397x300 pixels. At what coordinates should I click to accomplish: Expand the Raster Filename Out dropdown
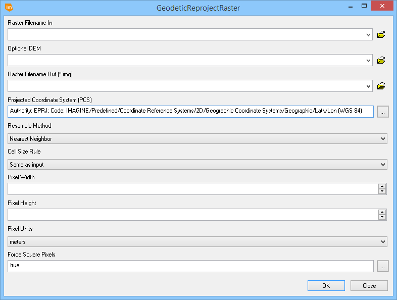368,86
